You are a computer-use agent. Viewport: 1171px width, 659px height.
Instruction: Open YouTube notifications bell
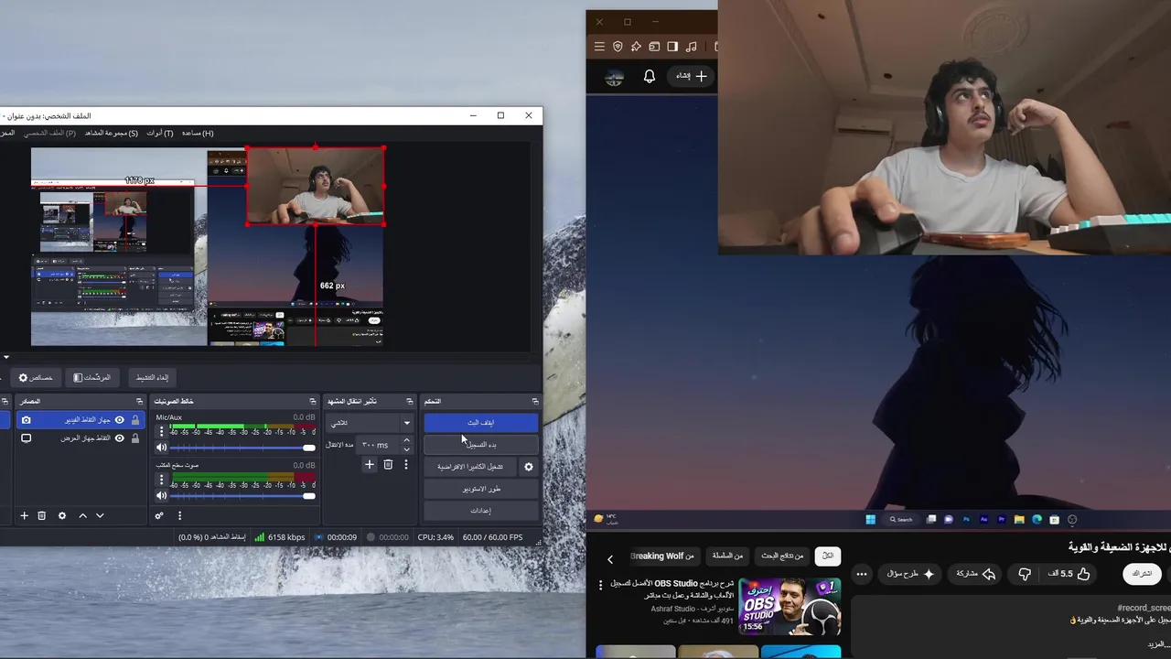click(x=650, y=77)
